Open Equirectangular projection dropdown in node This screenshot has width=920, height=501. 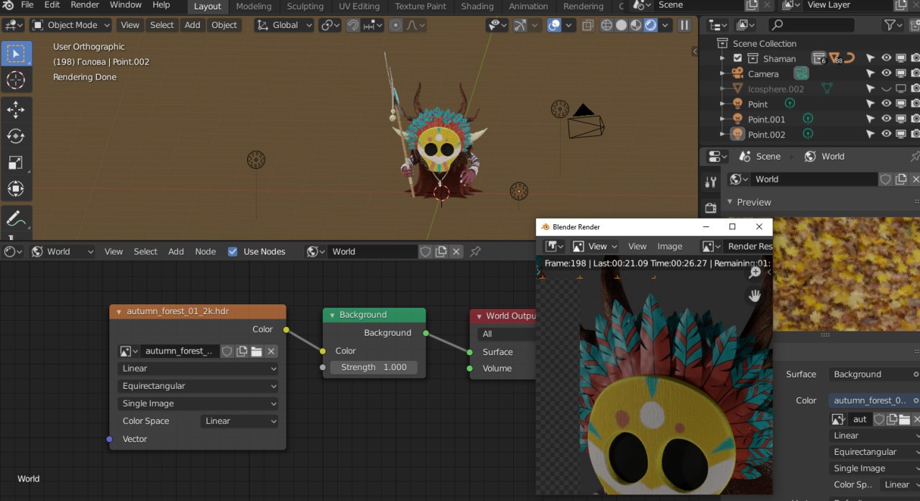click(198, 386)
